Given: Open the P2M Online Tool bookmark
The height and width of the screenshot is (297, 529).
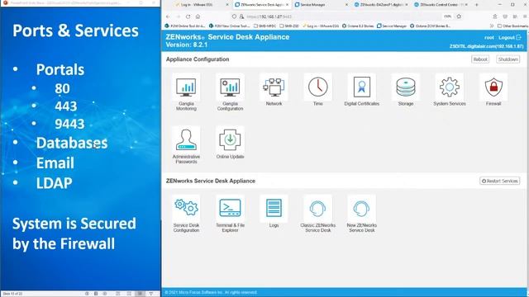Looking at the screenshot, I should click(185, 26).
